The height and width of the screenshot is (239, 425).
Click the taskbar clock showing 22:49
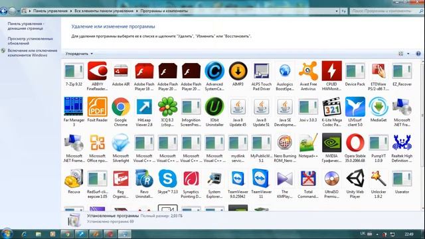409,234
